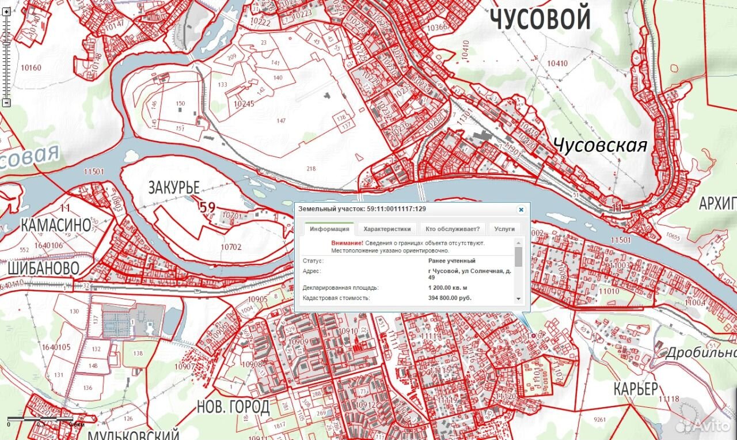Switch to the Информация tab

(x=329, y=229)
